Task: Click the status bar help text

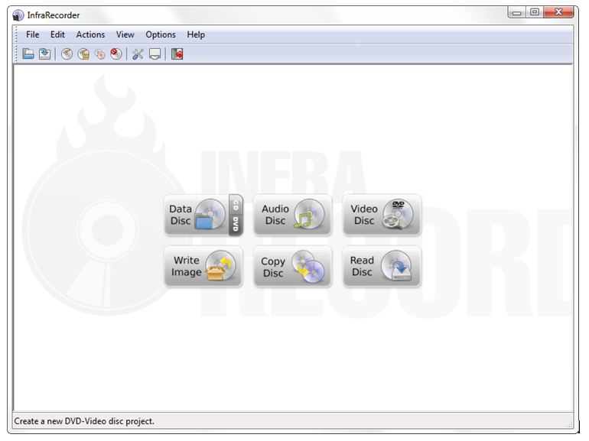Action: pos(84,421)
